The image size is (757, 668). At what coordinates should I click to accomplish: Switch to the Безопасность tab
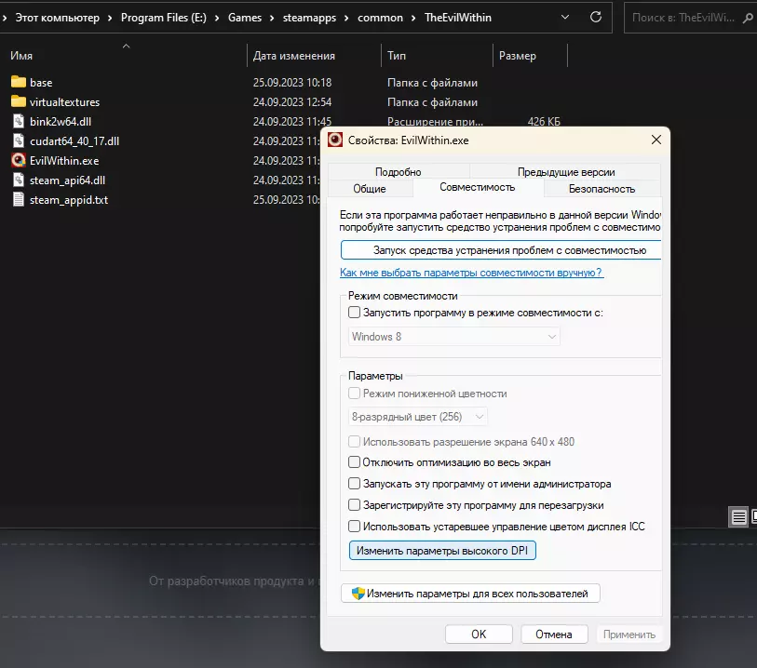602,189
